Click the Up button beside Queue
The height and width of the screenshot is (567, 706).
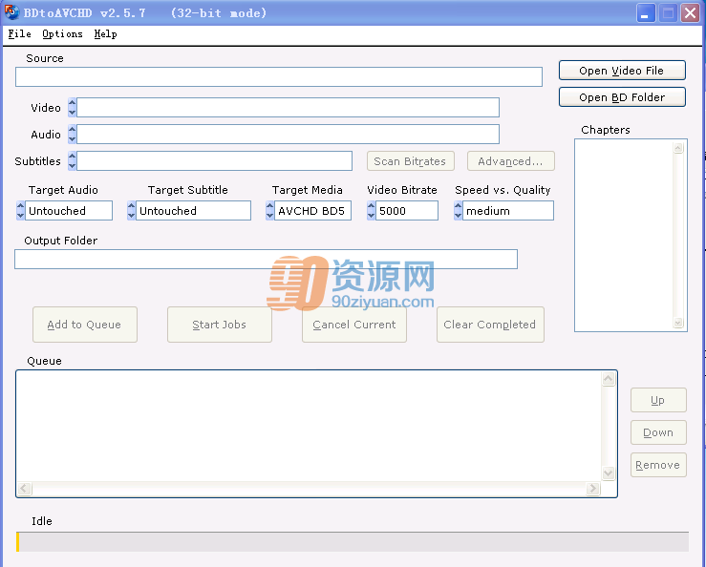tap(658, 400)
